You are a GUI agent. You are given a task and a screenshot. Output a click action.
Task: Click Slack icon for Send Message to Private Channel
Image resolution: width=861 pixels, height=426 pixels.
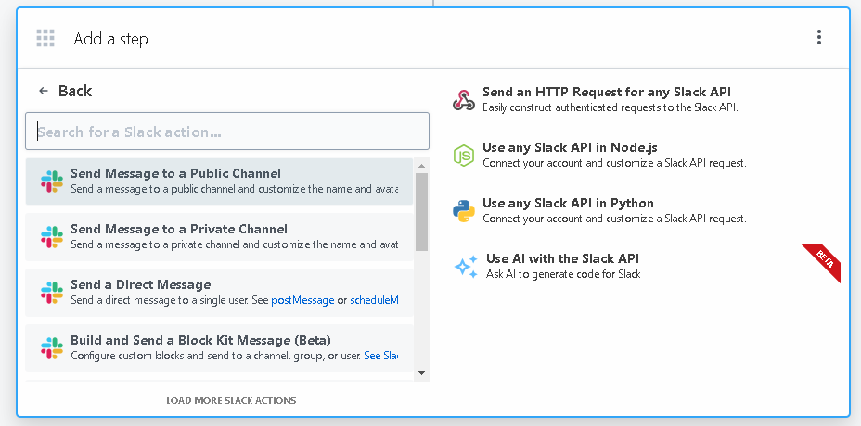[x=52, y=237]
